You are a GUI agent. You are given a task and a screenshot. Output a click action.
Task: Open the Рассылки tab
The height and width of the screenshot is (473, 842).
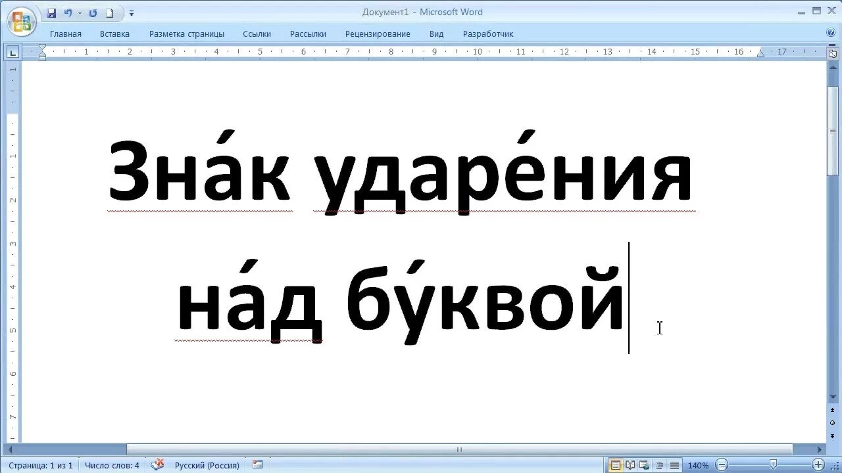point(308,34)
